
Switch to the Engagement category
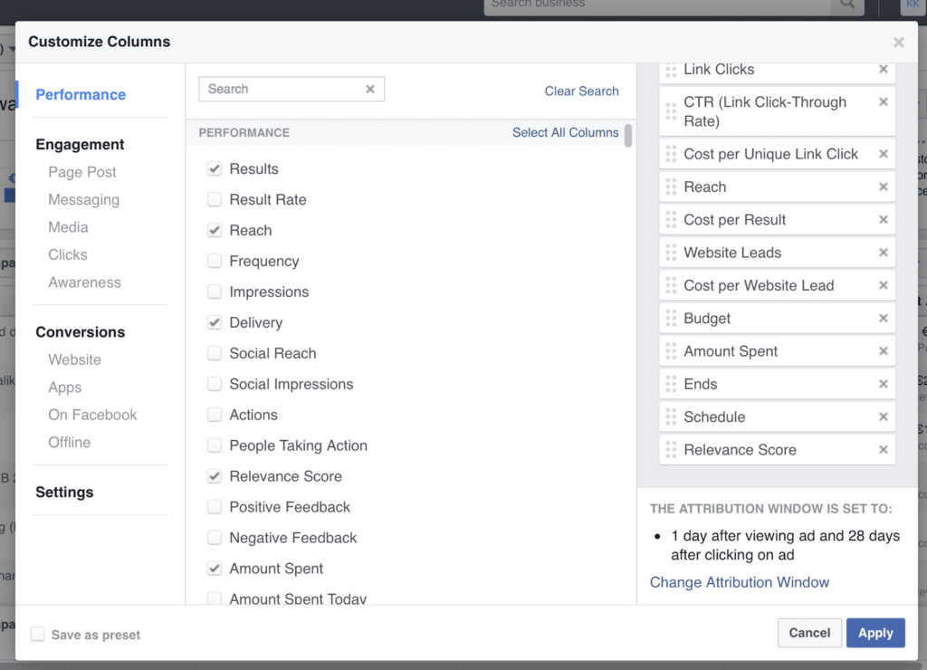tap(80, 144)
